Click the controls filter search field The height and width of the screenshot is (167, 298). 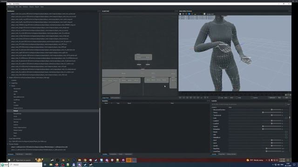(248, 104)
